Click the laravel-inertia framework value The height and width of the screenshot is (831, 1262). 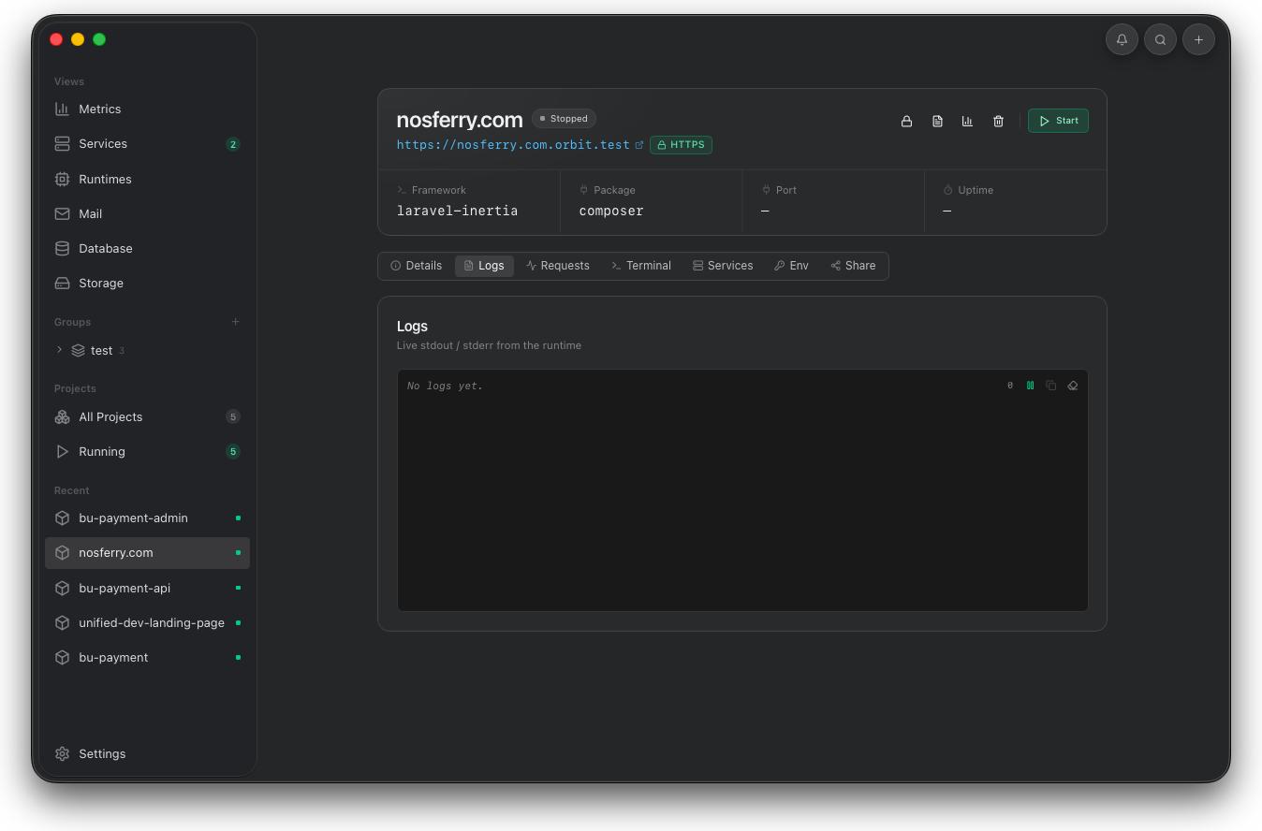pyautogui.click(x=457, y=211)
